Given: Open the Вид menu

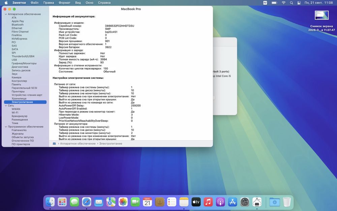Looking at the screenshot, I should [78, 3].
